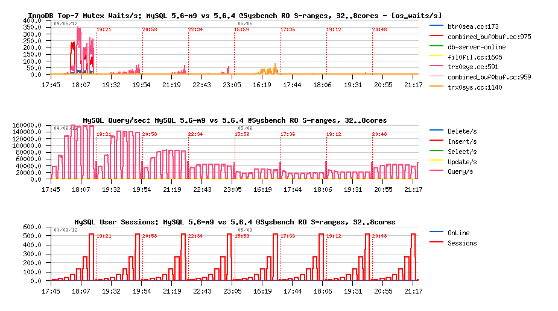The width and height of the screenshot is (558, 311).
Task: Click the 04/06/12 date in the User Sessions chart
Action: pos(66,230)
